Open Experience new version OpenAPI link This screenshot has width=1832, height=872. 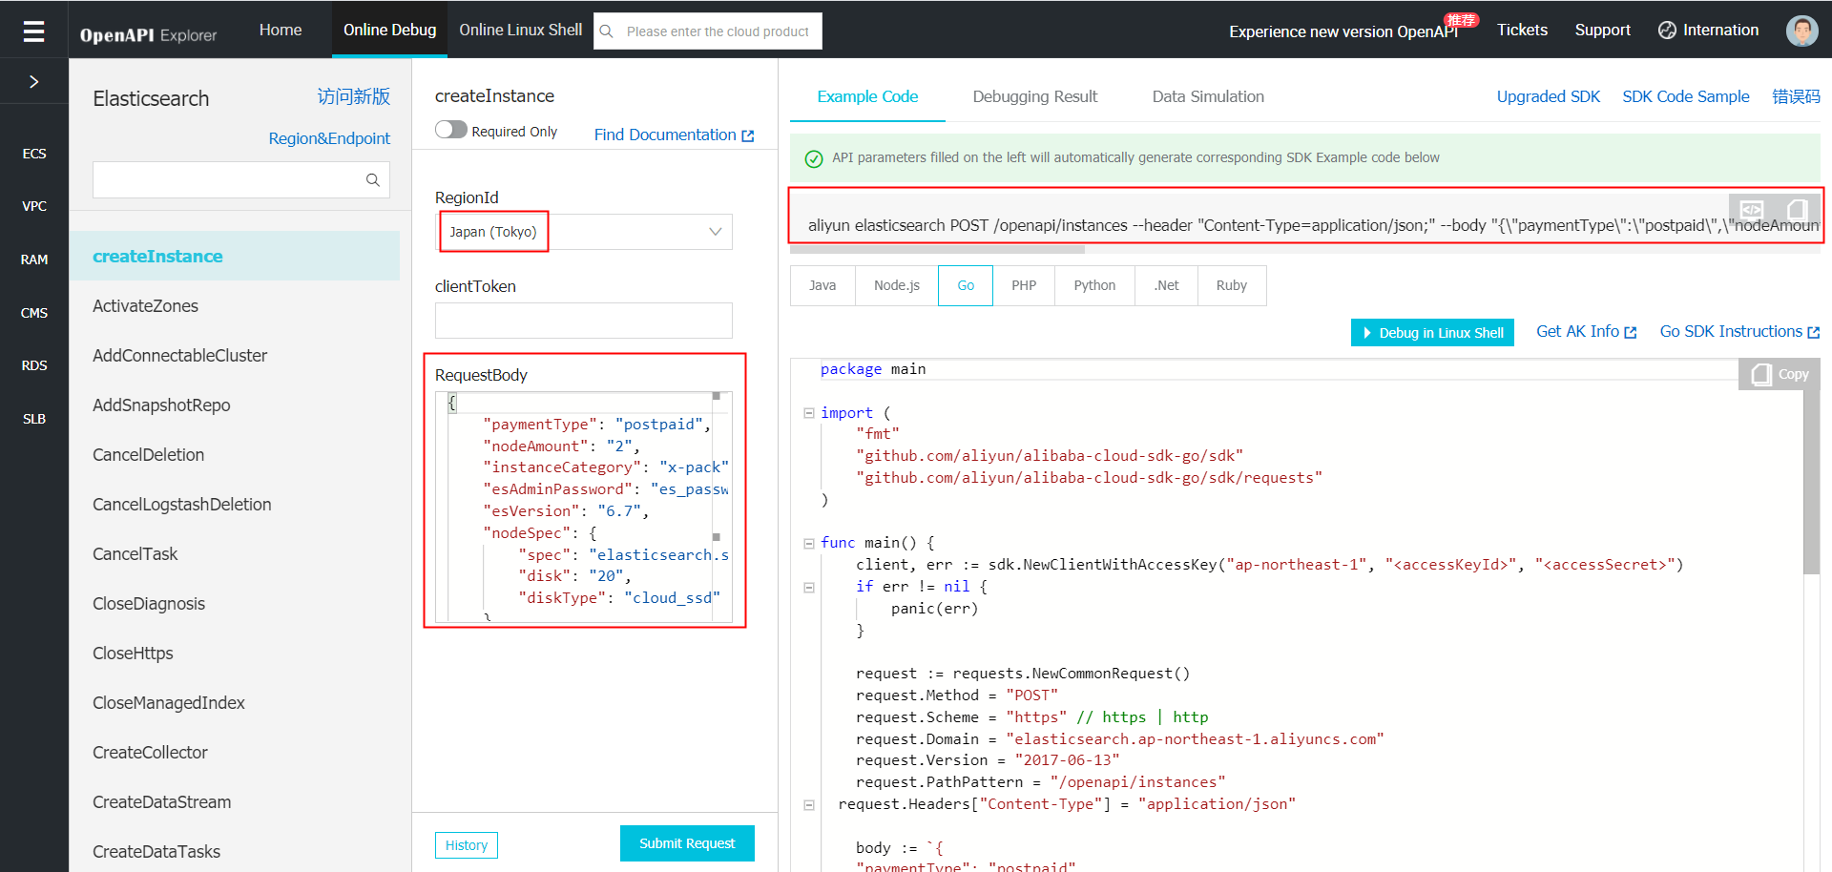[x=1343, y=31]
